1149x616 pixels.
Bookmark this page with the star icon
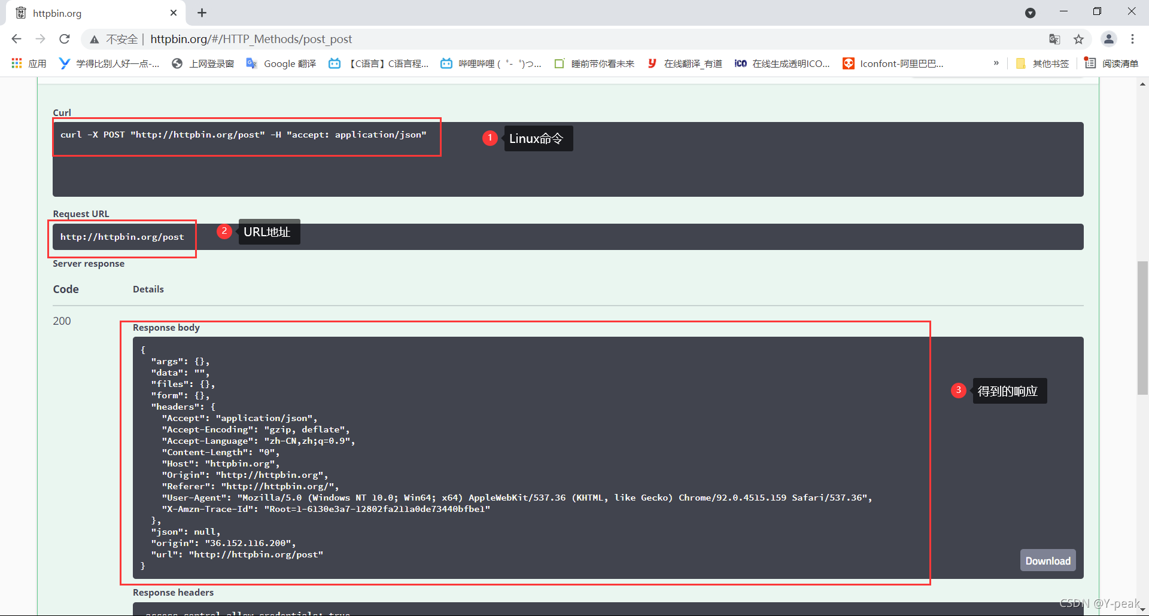pos(1078,39)
